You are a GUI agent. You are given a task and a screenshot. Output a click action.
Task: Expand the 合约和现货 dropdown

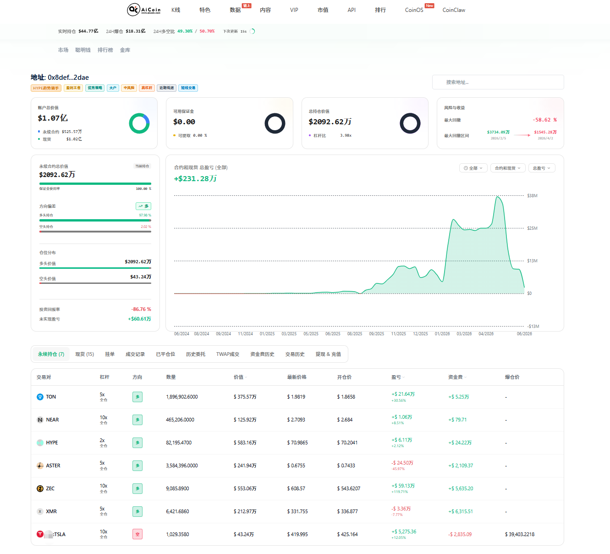tap(508, 168)
